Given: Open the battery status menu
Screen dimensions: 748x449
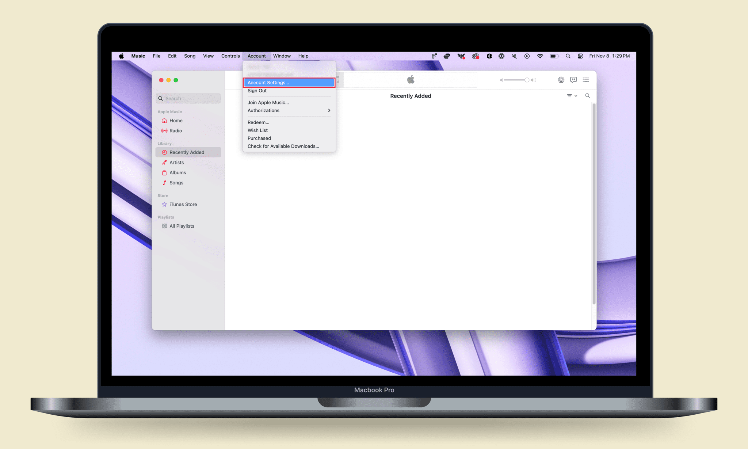Looking at the screenshot, I should (x=554, y=56).
